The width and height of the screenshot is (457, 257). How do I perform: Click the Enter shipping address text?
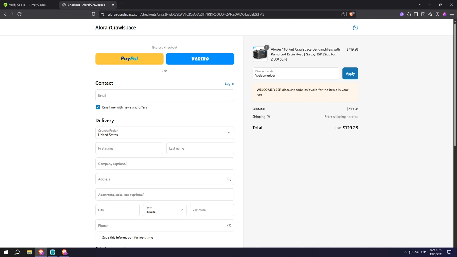341,117
